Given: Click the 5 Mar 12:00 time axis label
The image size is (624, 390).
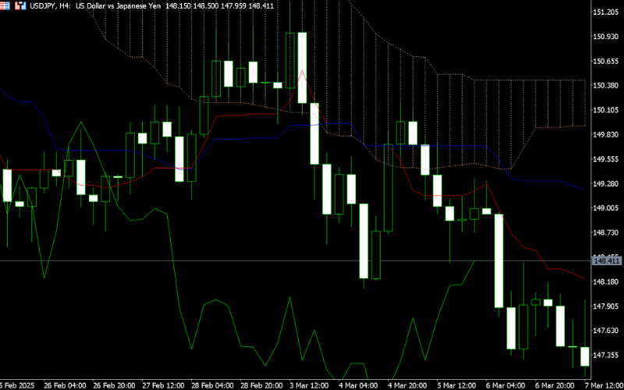Looking at the screenshot, I should 458,385.
